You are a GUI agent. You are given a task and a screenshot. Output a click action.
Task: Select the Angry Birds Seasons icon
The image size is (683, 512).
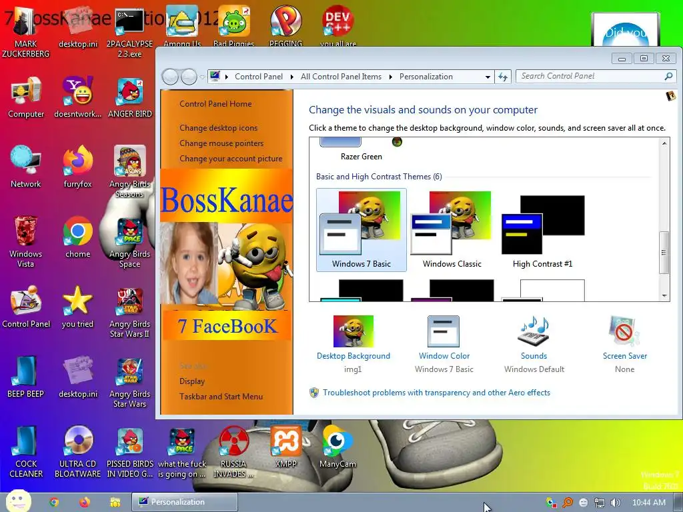point(130,171)
